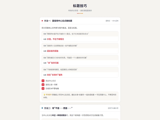
Task: Click the red title 别在"未到时"催熟
Action: click(x=55, y=75)
